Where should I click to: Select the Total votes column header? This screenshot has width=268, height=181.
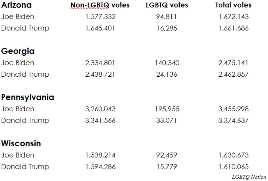point(233,5)
